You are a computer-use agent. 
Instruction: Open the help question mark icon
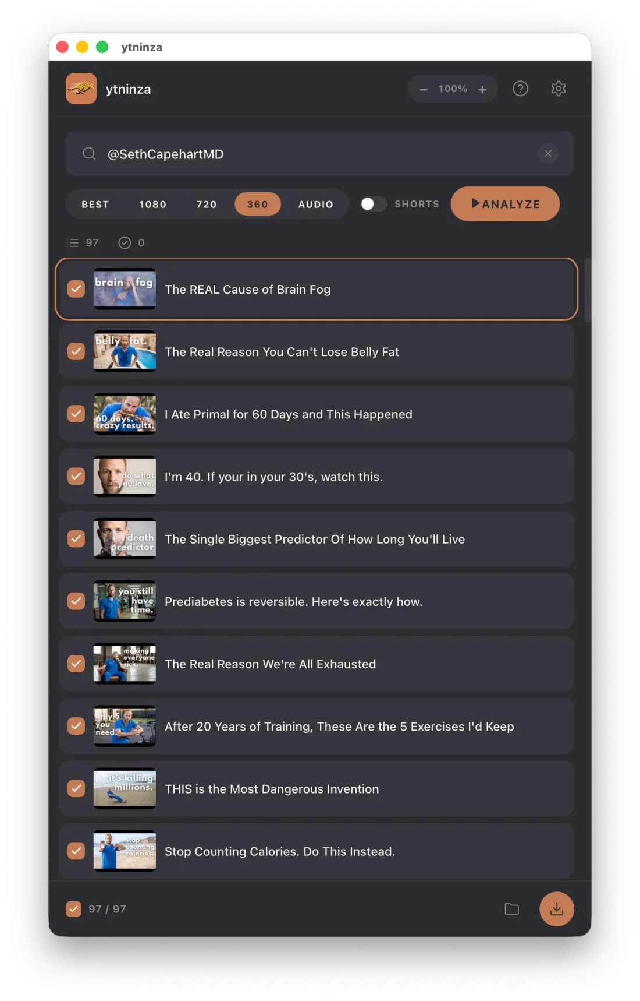click(520, 89)
